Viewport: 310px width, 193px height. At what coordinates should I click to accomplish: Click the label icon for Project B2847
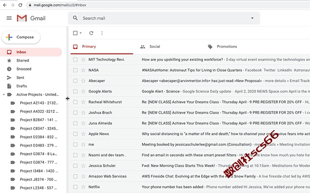pos(13,120)
